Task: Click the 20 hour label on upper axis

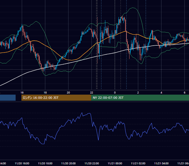Action: coord(68,93)
